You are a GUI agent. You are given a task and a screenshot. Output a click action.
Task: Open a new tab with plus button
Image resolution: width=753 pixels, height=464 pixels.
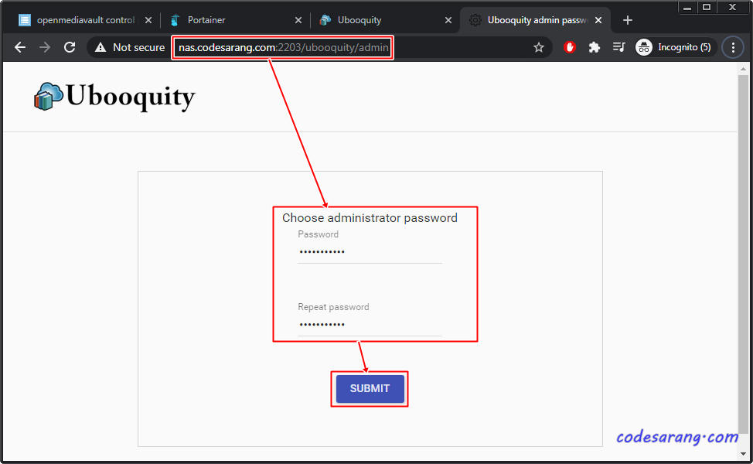pyautogui.click(x=627, y=20)
